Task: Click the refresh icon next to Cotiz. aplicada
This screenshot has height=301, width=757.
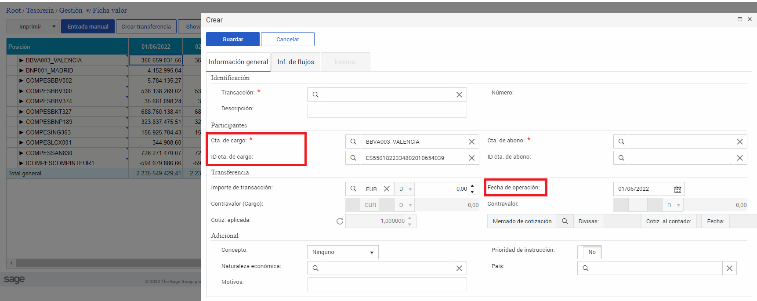Action: [340, 221]
